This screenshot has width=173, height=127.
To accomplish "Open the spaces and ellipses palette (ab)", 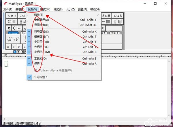I will (22, 16).
